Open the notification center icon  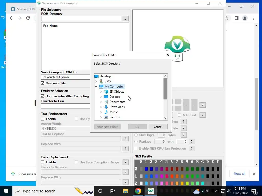(254, 191)
